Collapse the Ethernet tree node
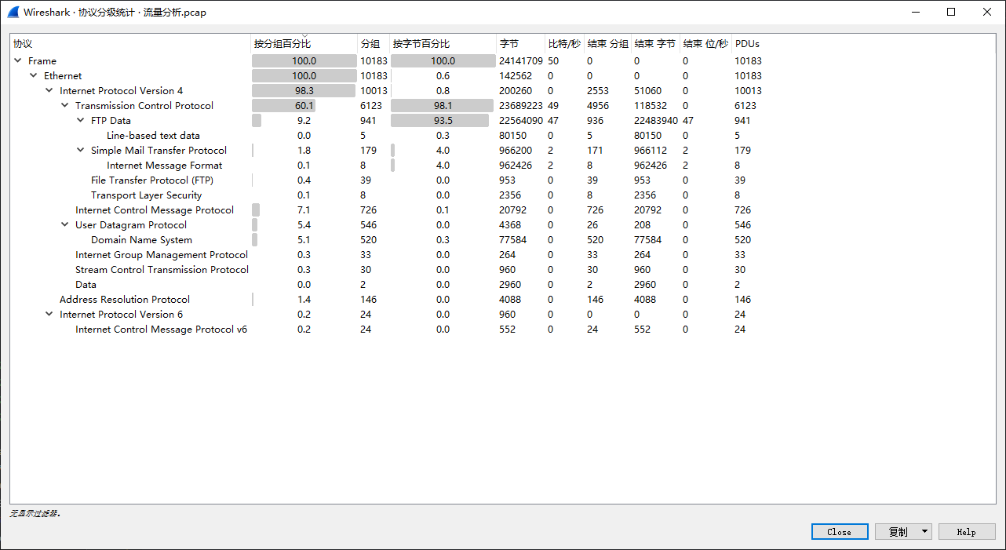 [34, 75]
